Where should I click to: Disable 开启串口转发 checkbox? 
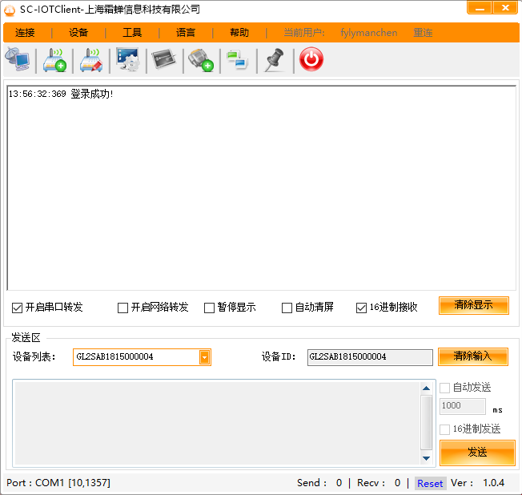coord(17,308)
